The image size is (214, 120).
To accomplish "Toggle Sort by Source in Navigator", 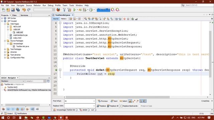I will 37,109.
